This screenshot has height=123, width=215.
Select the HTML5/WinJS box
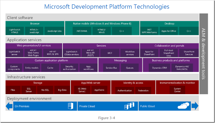102,31
